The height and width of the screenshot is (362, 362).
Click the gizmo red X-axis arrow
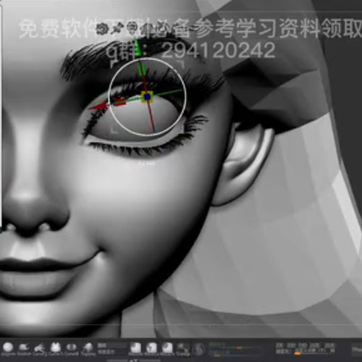tap(99, 106)
